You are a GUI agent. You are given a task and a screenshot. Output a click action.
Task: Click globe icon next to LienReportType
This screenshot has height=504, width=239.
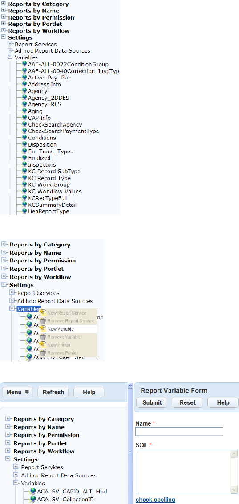[x=24, y=211]
